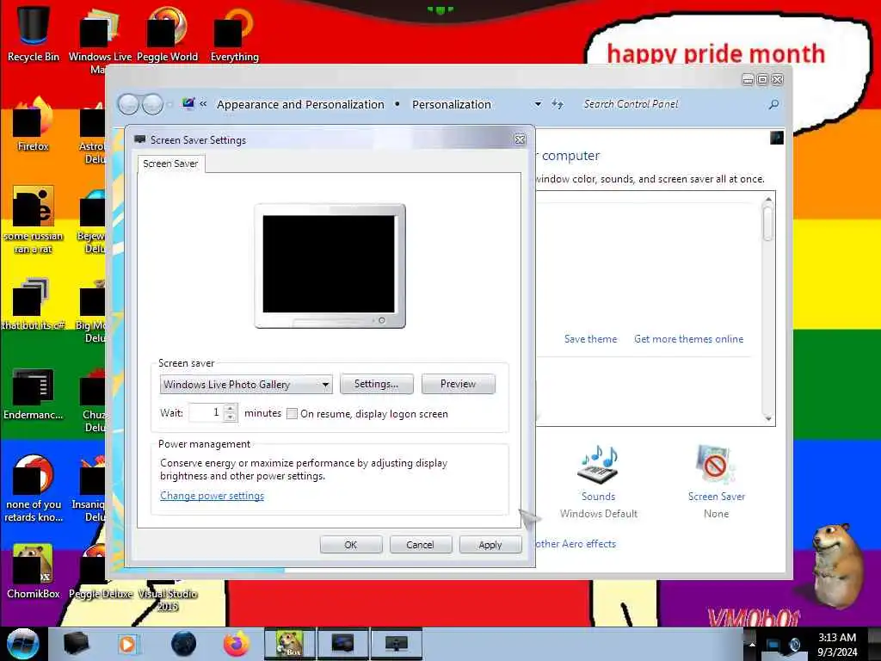Click the Personalization breadcrumb
This screenshot has height=661, width=881.
(452, 104)
